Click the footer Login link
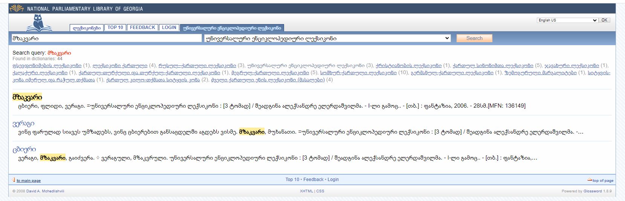 pyautogui.click(x=333, y=180)
